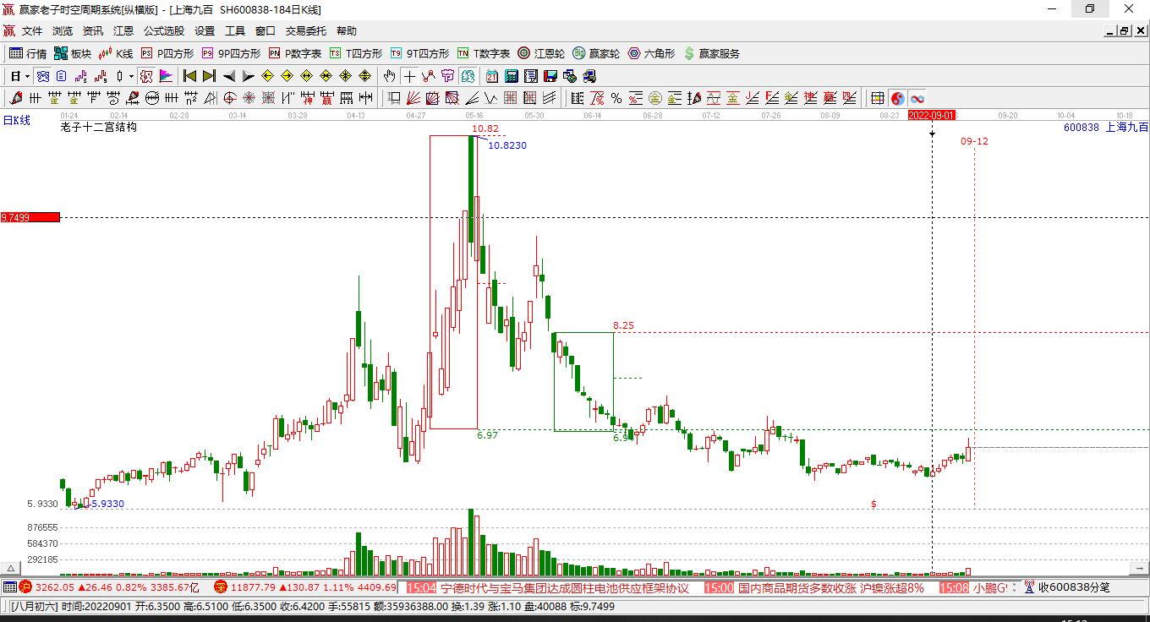Select the hand pan tool
The width and height of the screenshot is (1150, 622).
(x=389, y=76)
